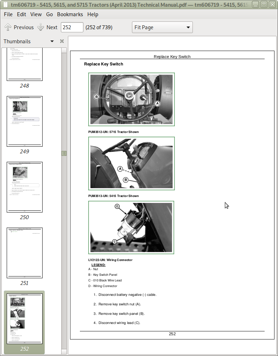Maximize the document viewer window
The width and height of the screenshot is (278, 356).
tap(264, 5)
